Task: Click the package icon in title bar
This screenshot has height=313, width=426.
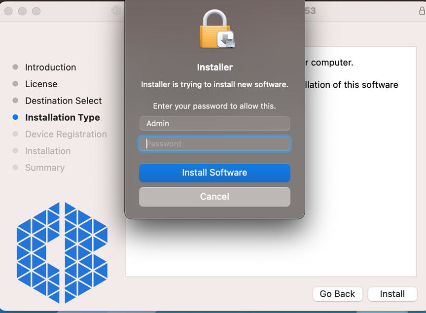Action: [116, 10]
